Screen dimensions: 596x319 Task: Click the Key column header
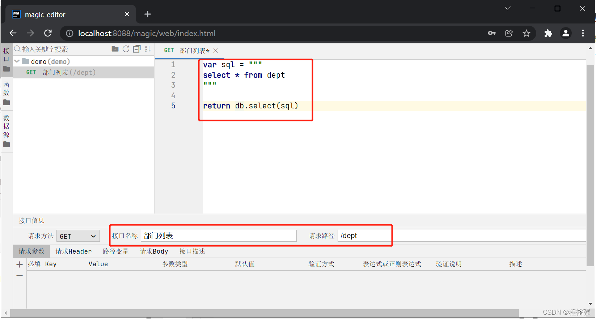click(51, 264)
